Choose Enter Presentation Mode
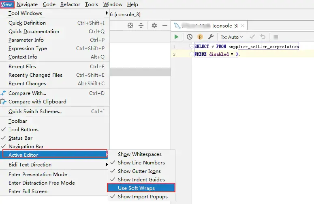The height and width of the screenshot is (204, 314). pyautogui.click(x=54, y=174)
